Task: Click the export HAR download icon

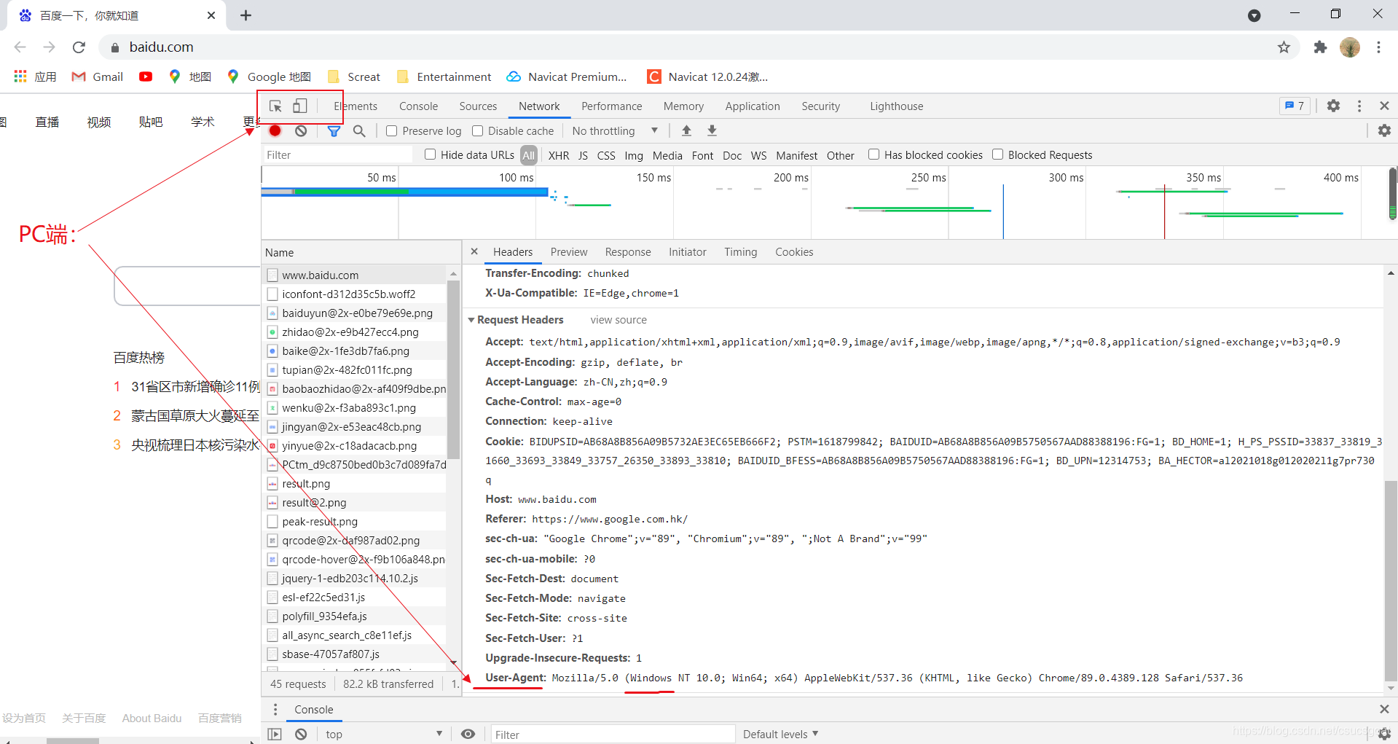Action: tap(712, 130)
